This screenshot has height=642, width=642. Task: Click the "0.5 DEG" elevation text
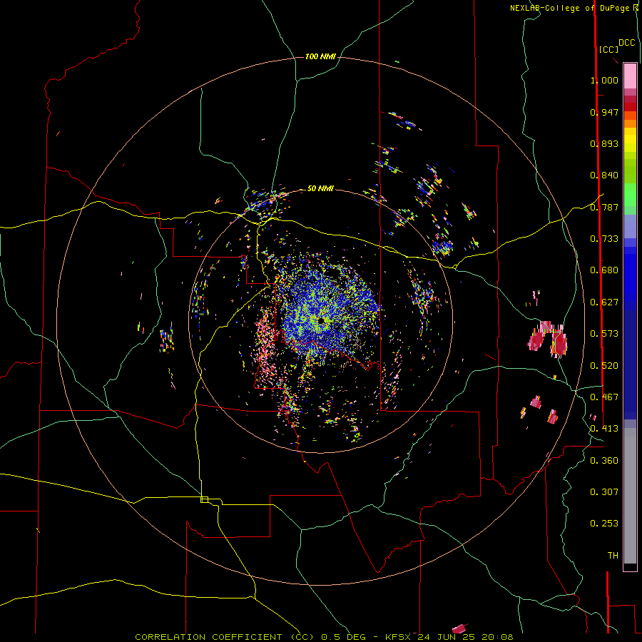343,637
